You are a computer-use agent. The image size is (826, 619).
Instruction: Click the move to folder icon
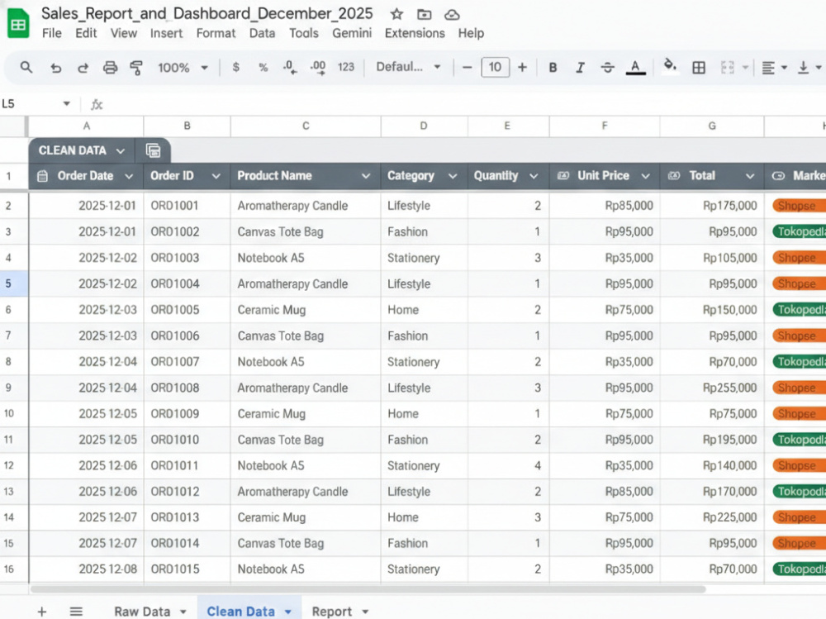click(x=424, y=14)
